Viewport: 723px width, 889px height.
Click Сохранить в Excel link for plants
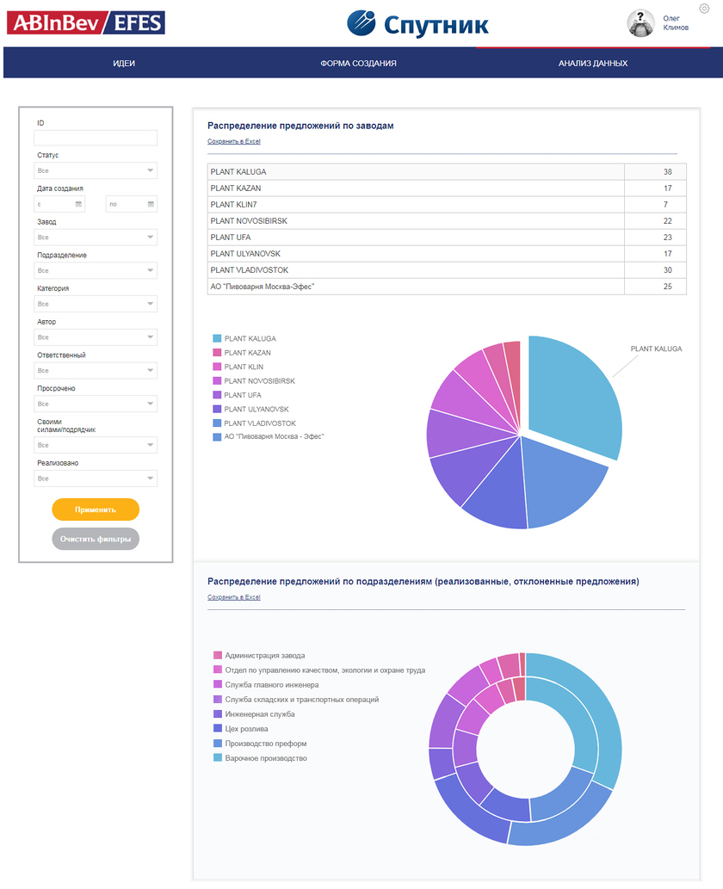[234, 141]
